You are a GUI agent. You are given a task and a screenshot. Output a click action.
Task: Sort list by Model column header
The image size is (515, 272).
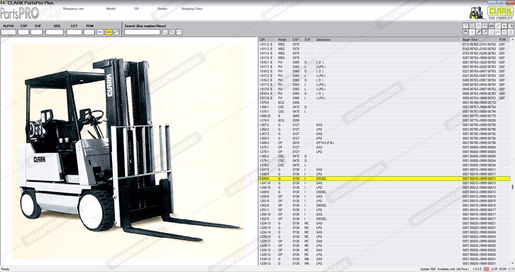pos(282,40)
